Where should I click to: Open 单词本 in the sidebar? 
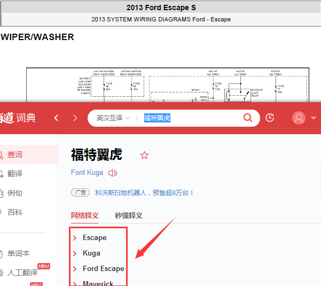pos(18,253)
